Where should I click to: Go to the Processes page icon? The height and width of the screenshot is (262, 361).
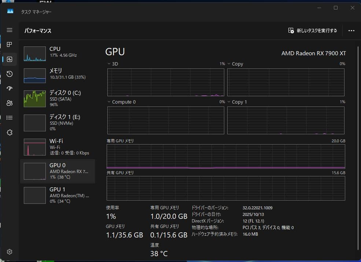coord(10,45)
